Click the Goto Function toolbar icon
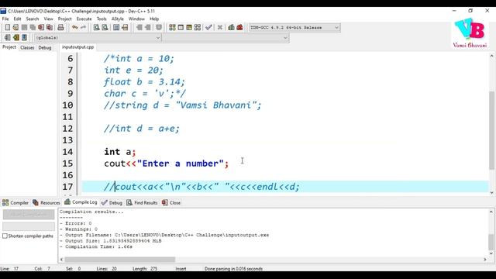The height and width of the screenshot is (279, 496). click(x=116, y=28)
